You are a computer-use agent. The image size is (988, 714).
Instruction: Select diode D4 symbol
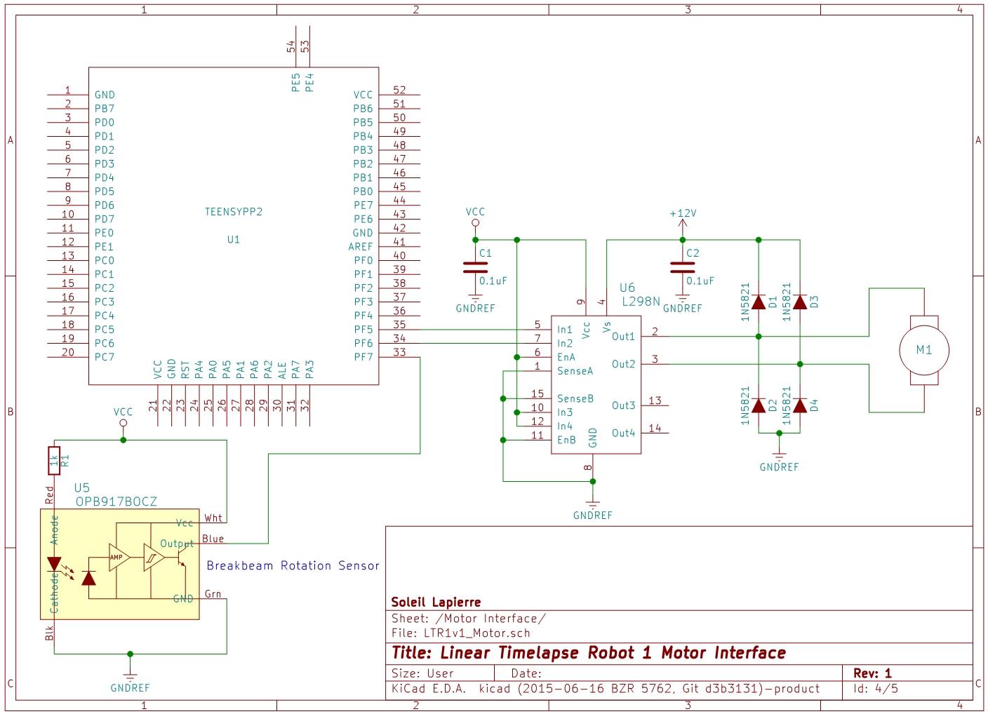point(800,405)
